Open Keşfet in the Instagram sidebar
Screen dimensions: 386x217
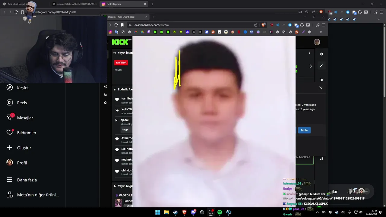point(17,88)
